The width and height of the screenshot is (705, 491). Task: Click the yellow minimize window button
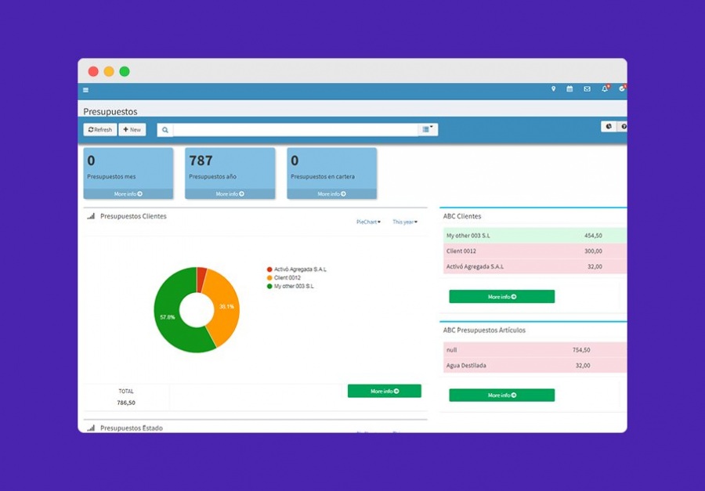[x=109, y=71]
